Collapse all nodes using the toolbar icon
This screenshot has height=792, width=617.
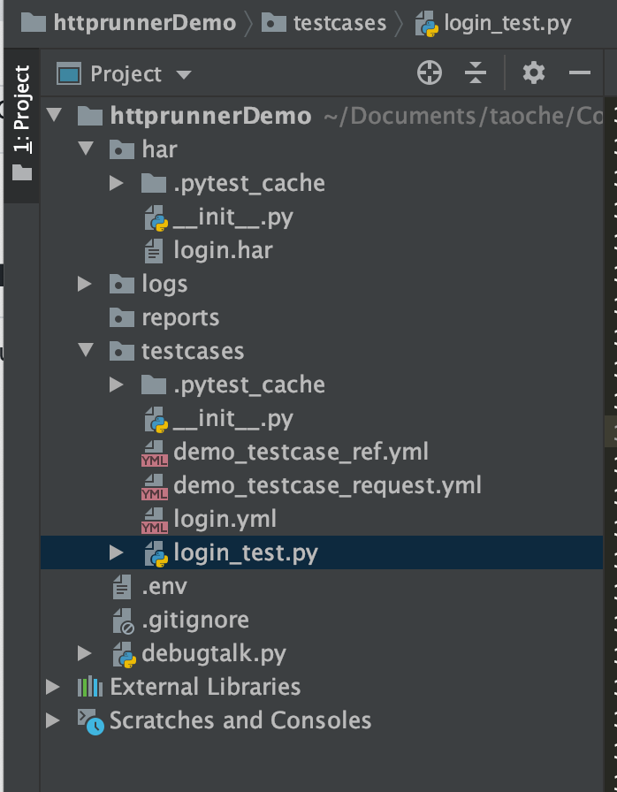point(476,73)
